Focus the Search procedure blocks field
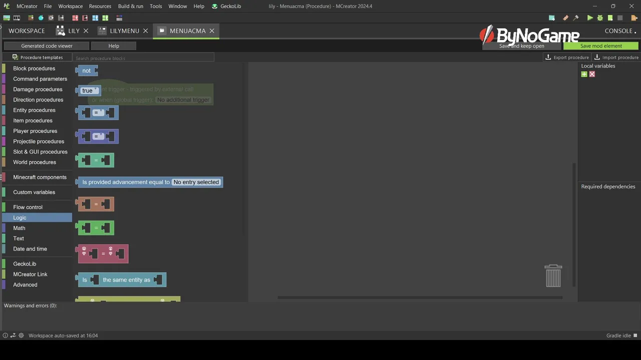Viewport: 641px width, 360px height. (144, 58)
